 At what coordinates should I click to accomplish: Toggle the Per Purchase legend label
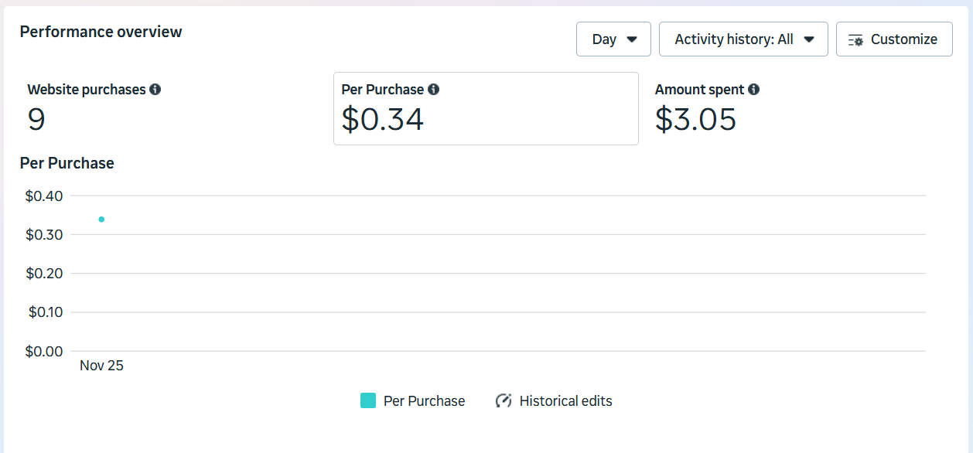424,401
